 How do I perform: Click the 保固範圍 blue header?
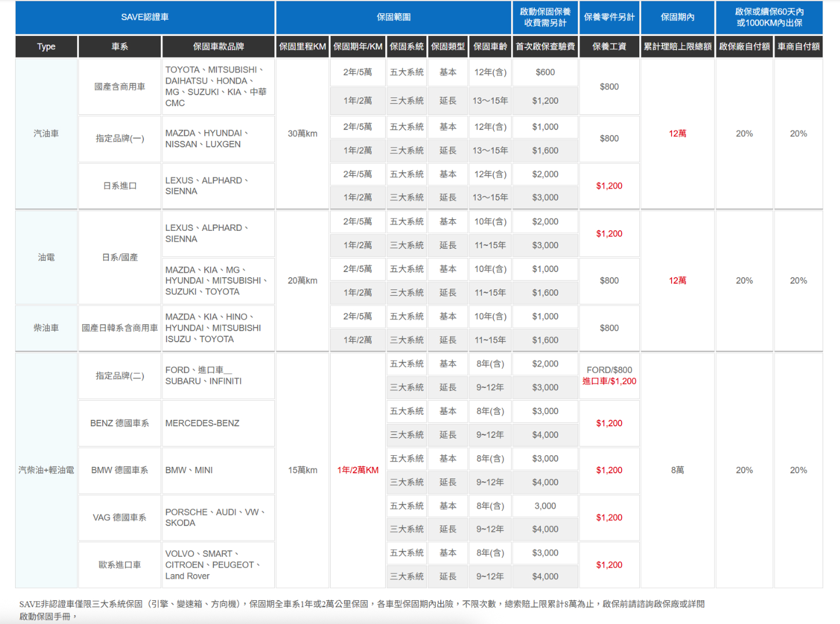(x=393, y=17)
